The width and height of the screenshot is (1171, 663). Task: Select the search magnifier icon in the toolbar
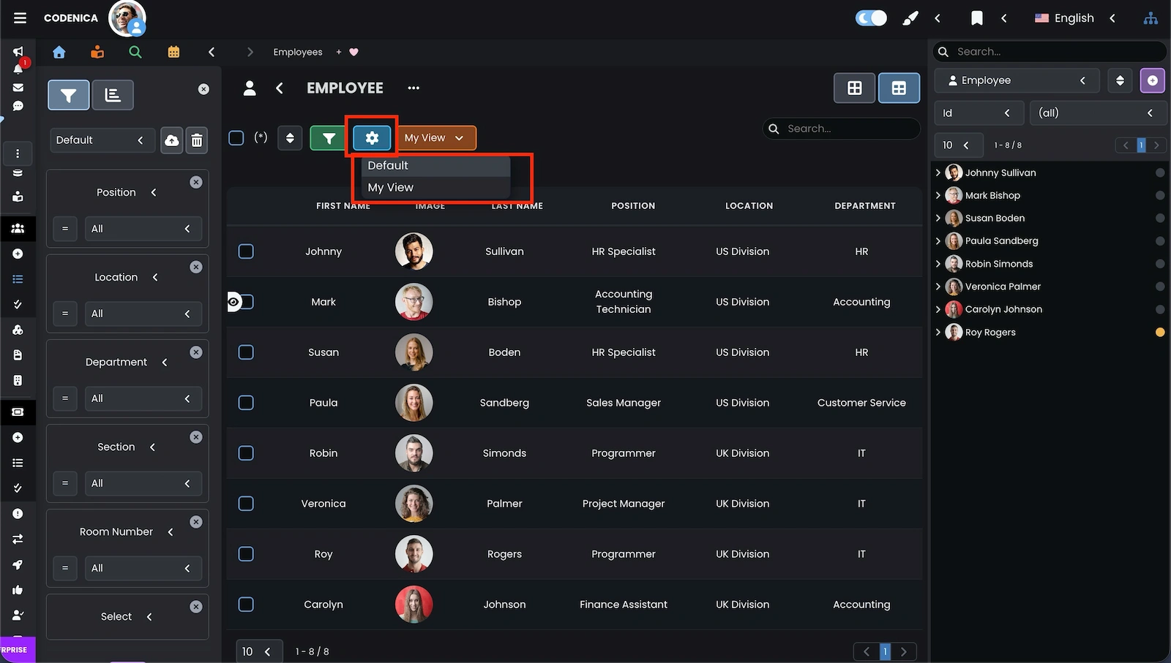click(135, 52)
